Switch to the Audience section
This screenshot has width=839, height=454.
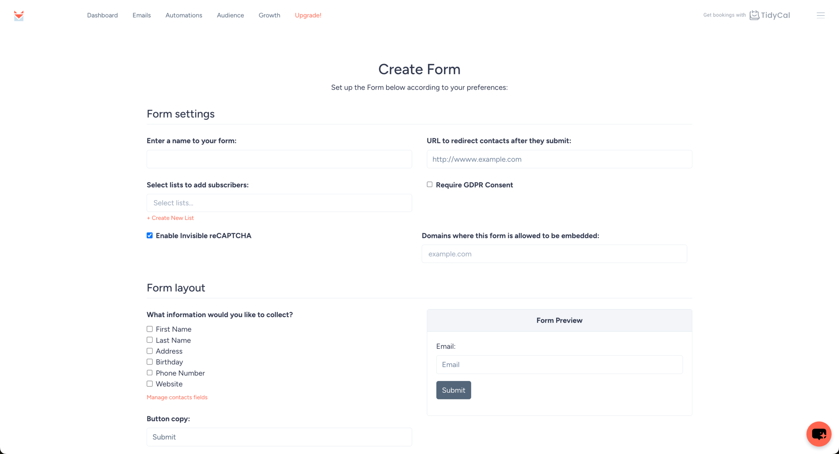tap(230, 15)
